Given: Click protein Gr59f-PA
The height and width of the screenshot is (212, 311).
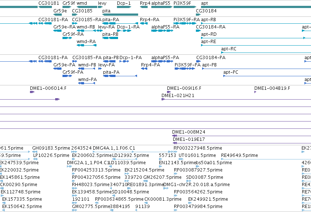Looking at the screenshot, I should 73,72.
